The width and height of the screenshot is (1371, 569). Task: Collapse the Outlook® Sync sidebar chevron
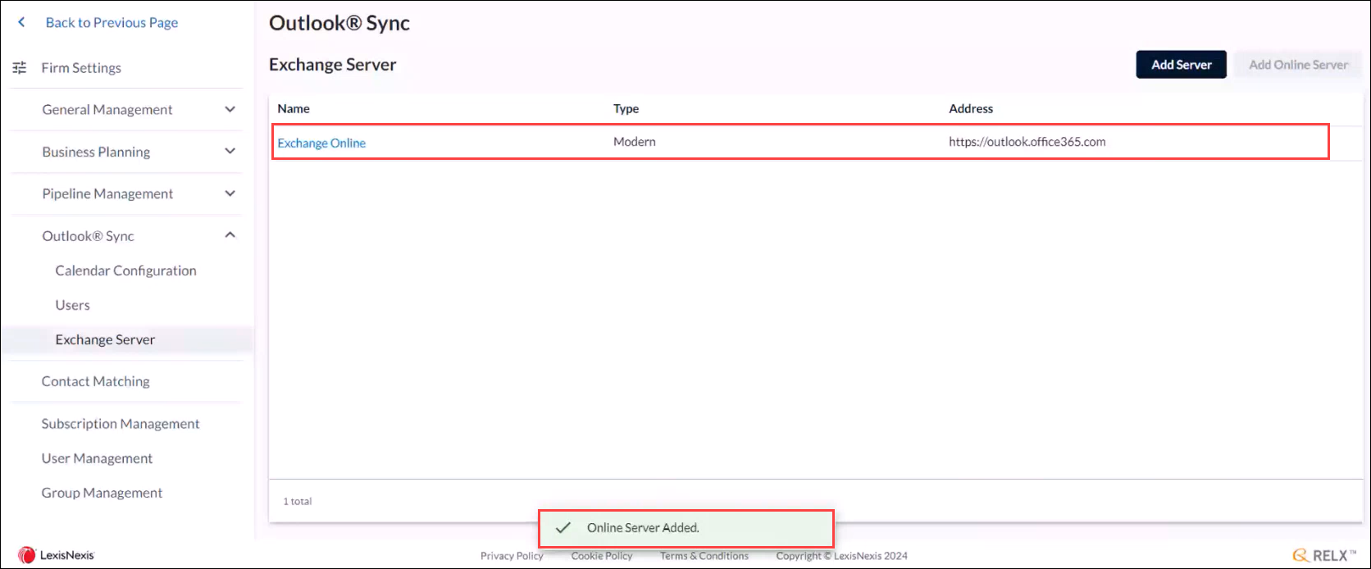(230, 235)
